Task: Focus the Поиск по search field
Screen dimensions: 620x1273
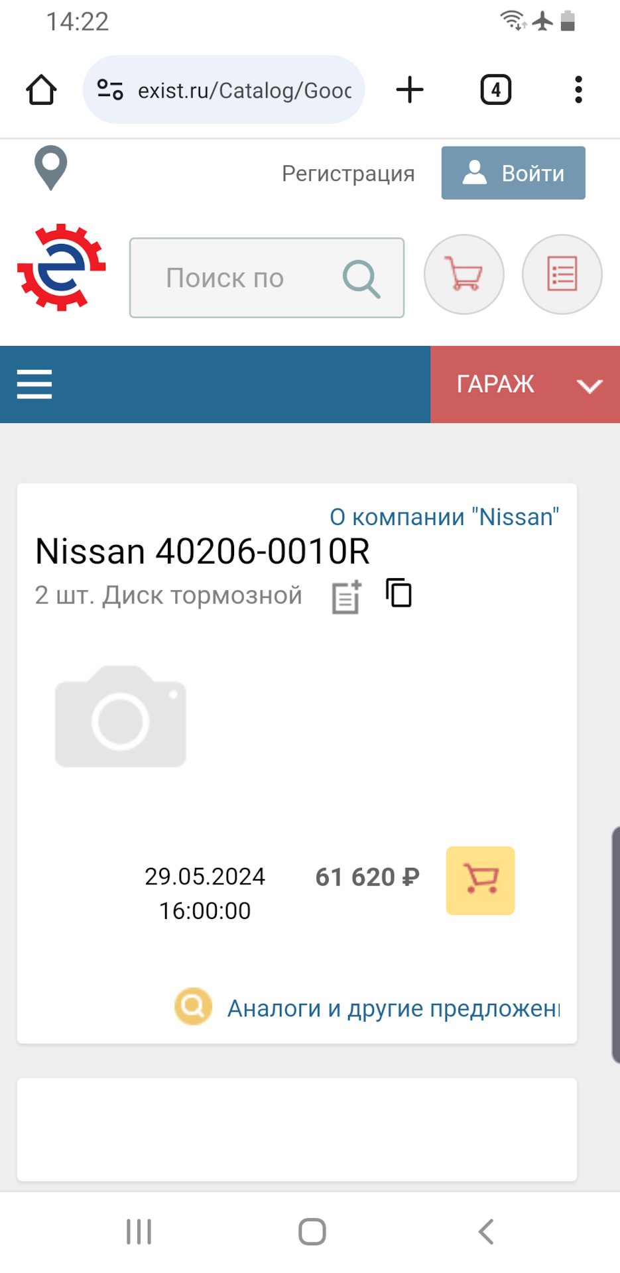Action: pyautogui.click(x=267, y=278)
